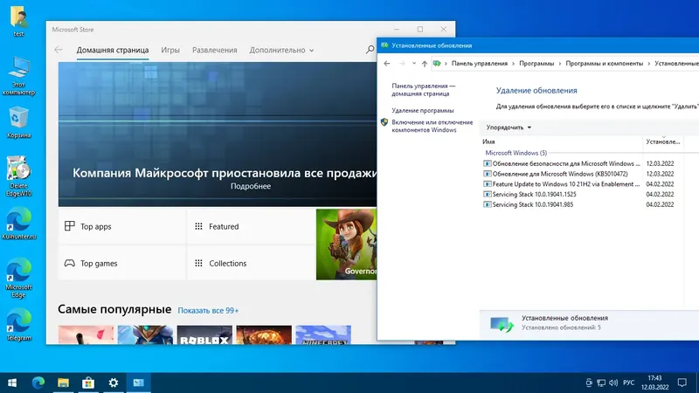The width and height of the screenshot is (699, 393).
Task: Open 'Top games' tile in Store
Action: [121, 264]
